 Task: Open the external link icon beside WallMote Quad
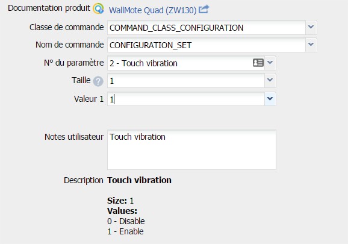click(x=204, y=9)
